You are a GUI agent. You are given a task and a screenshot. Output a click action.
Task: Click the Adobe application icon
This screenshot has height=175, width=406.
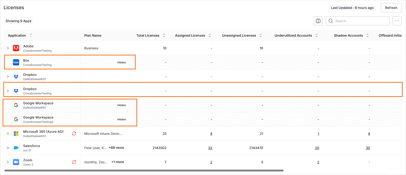point(16,48)
